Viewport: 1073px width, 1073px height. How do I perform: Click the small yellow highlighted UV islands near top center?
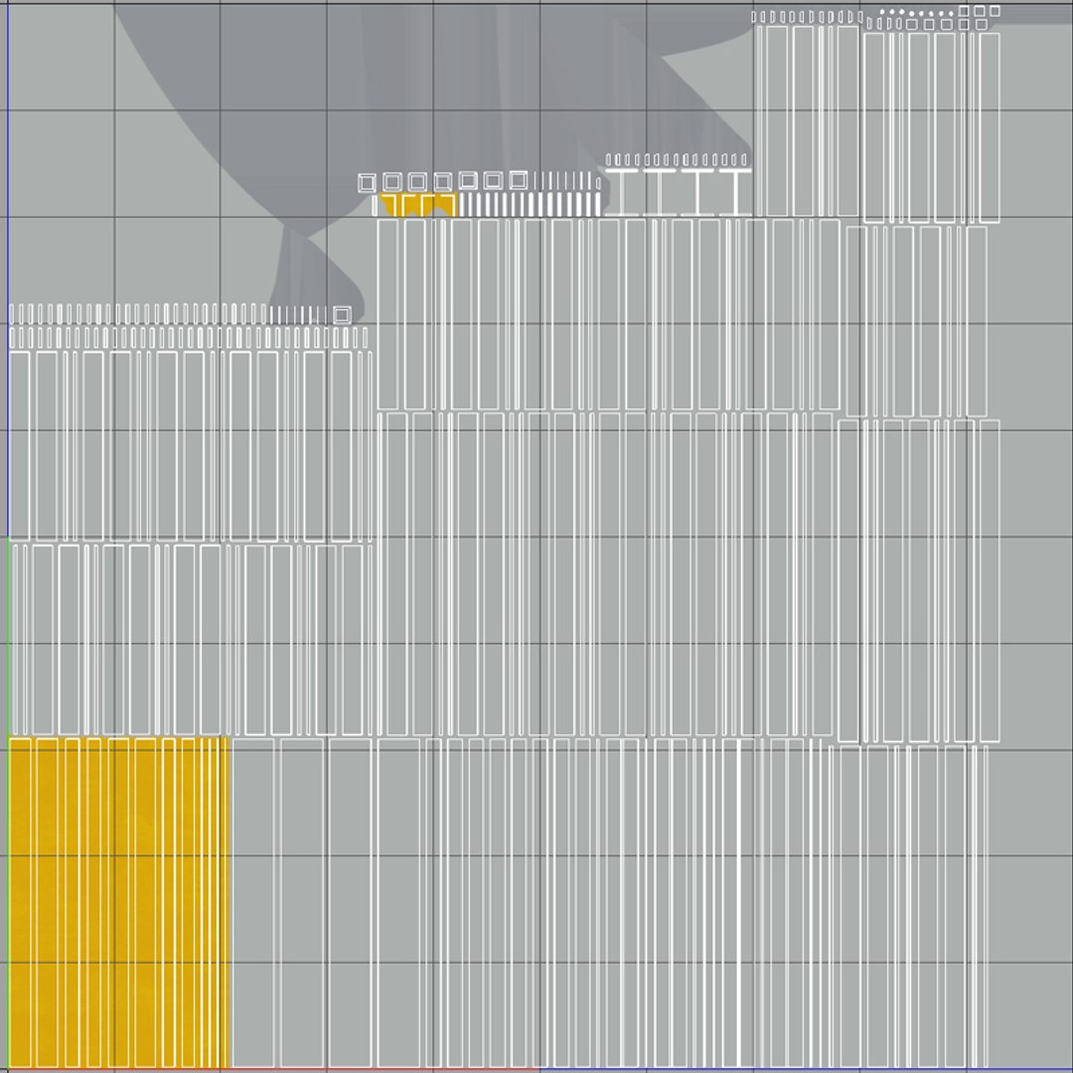tap(417, 206)
